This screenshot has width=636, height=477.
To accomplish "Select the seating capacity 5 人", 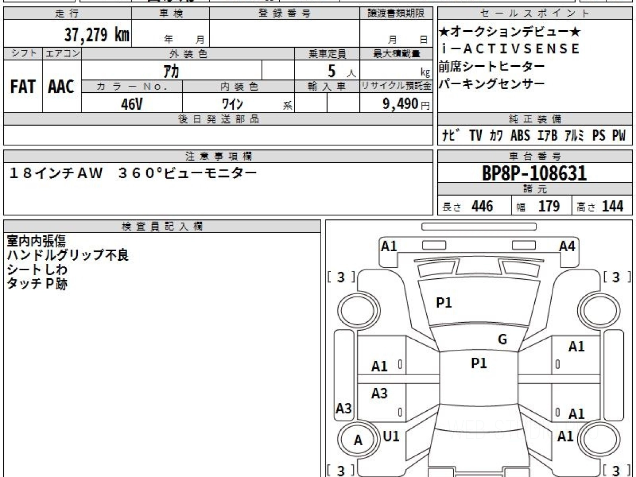I will tap(341, 70).
